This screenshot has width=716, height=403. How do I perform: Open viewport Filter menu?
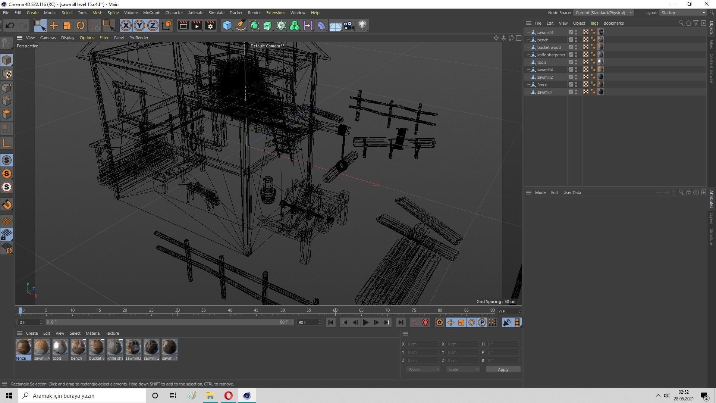click(x=104, y=38)
